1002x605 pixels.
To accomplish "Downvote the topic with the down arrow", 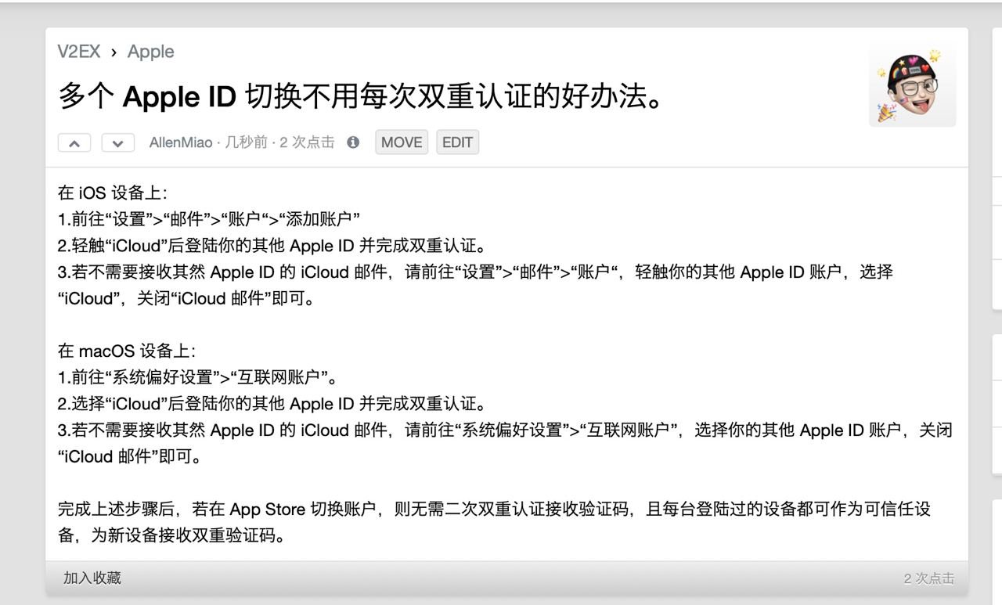I will pos(117,142).
